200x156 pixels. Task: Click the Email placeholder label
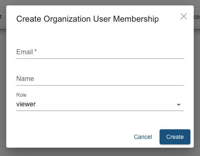pos(25,52)
